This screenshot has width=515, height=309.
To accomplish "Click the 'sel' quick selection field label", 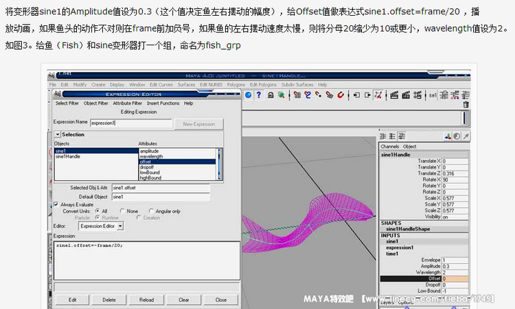I will (x=433, y=95).
